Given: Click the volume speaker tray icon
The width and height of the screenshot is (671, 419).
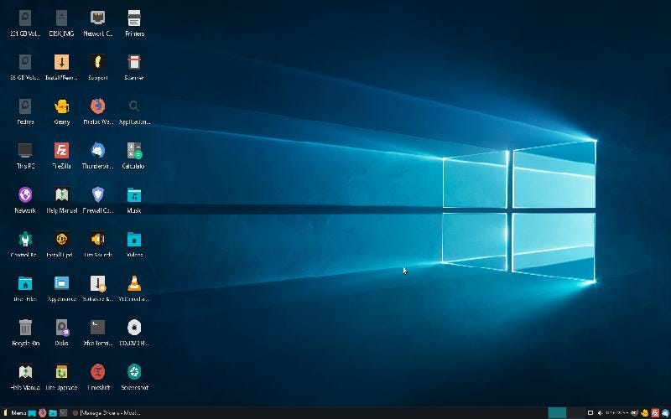Looking at the screenshot, I should coord(600,413).
